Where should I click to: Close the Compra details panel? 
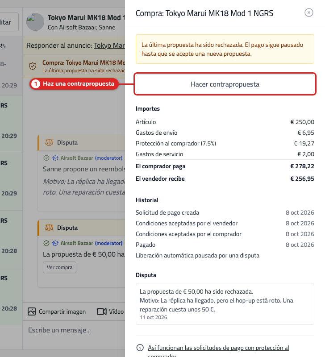[x=309, y=12]
